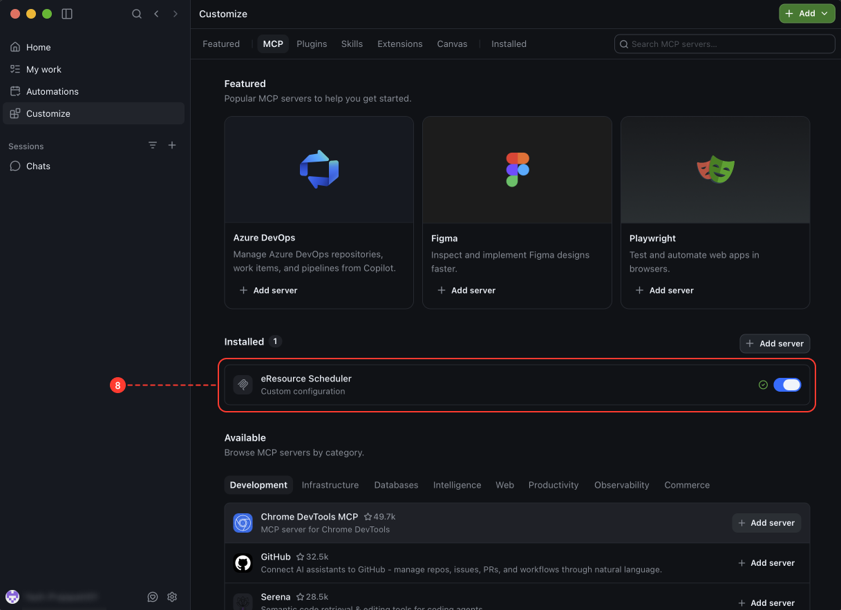This screenshot has width=841, height=610.
Task: Open the search magnifier in title bar
Action: point(137,14)
